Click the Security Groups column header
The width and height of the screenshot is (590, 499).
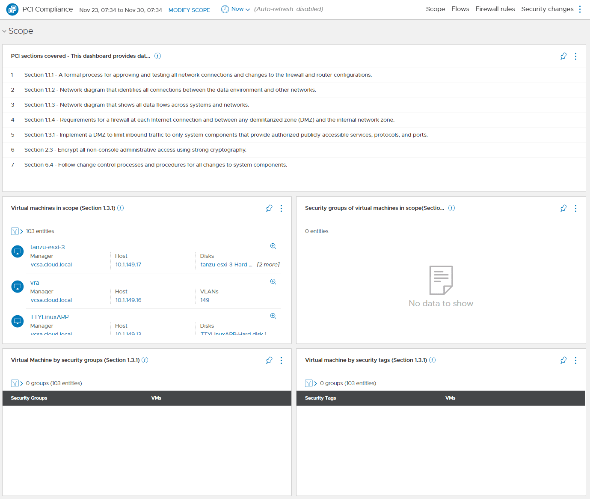[29, 398]
